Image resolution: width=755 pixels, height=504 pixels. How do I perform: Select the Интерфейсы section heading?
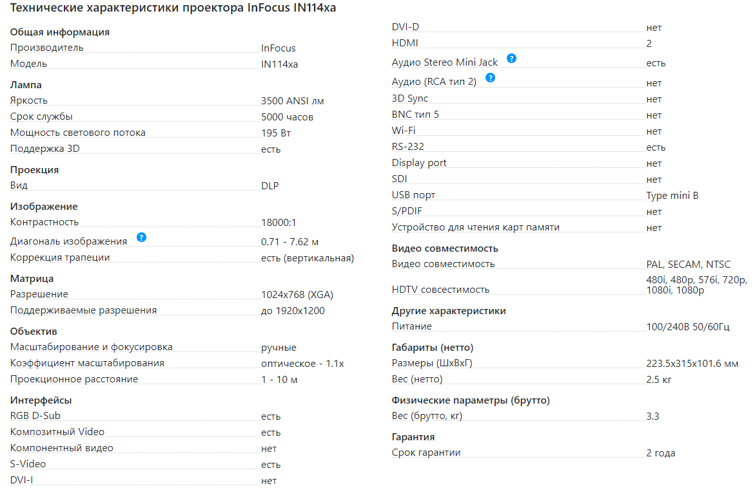coord(41,400)
